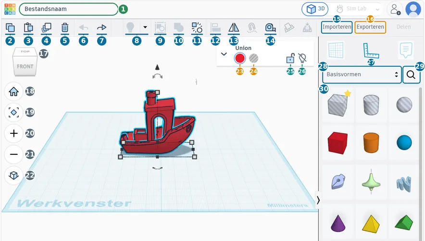425x241 pixels.
Task: Invite collaborators via add person icon
Action: click(x=395, y=9)
